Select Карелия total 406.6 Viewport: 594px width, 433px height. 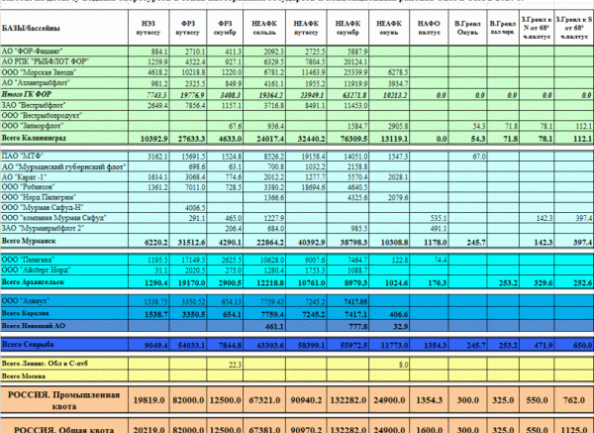pos(389,314)
